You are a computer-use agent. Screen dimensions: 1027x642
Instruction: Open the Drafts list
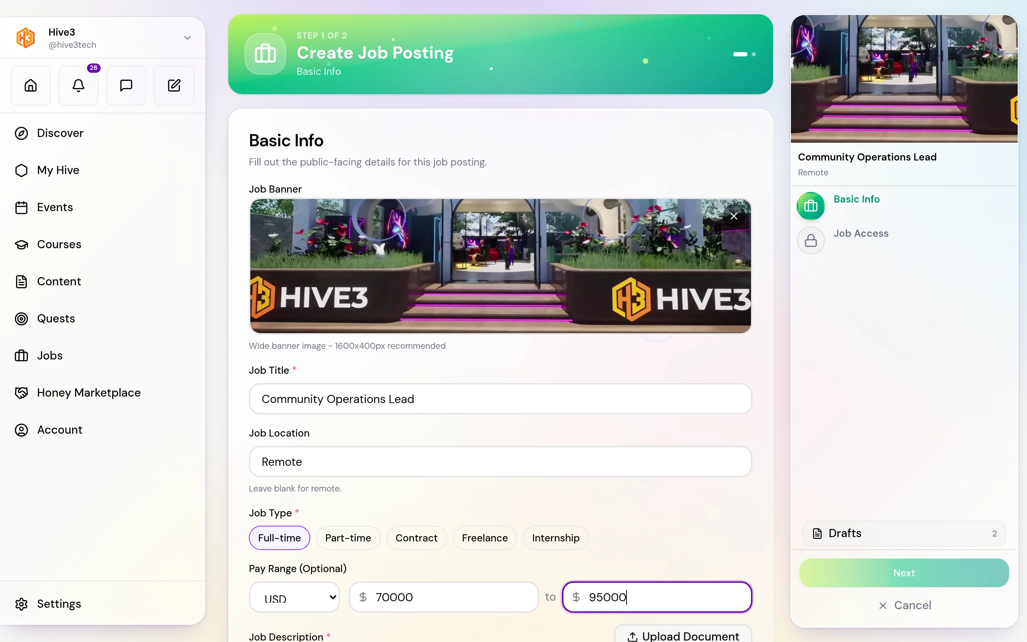point(904,533)
